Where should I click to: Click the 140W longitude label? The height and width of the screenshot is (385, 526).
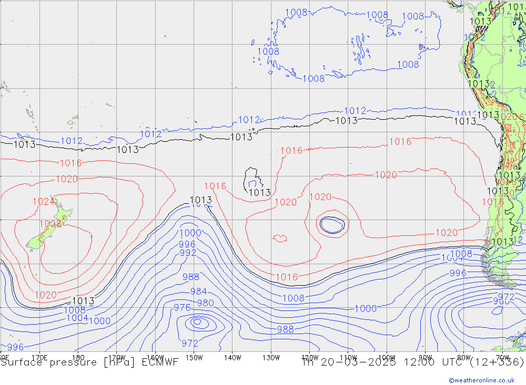point(232,358)
